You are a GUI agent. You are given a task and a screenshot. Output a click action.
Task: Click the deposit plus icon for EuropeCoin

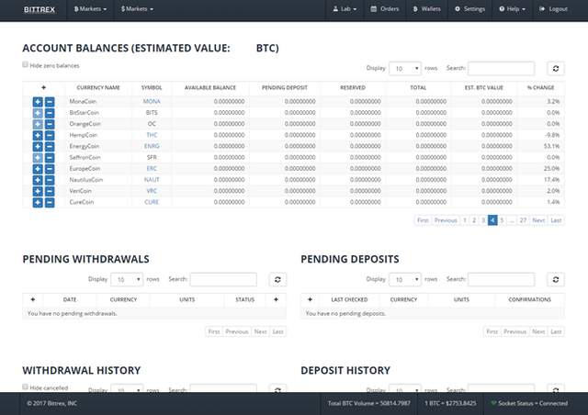pyautogui.click(x=38, y=169)
